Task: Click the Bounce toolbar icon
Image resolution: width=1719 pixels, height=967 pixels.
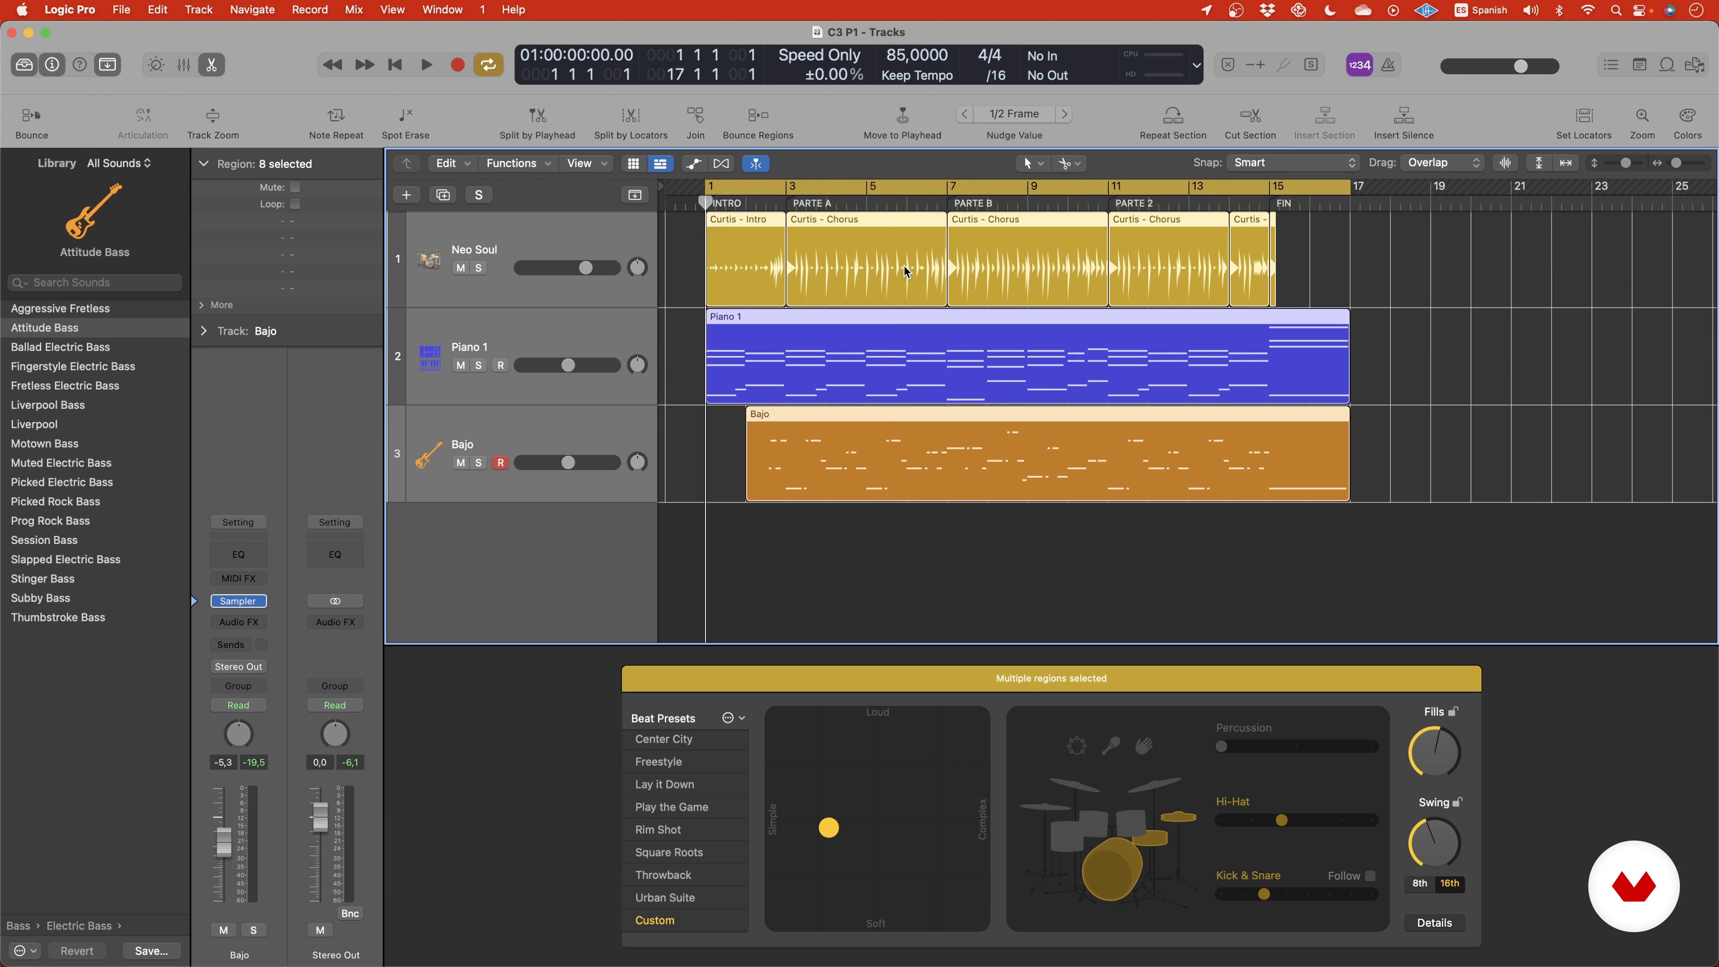Action: (31, 116)
